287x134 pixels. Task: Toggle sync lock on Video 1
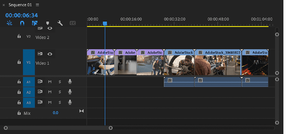(40, 54)
